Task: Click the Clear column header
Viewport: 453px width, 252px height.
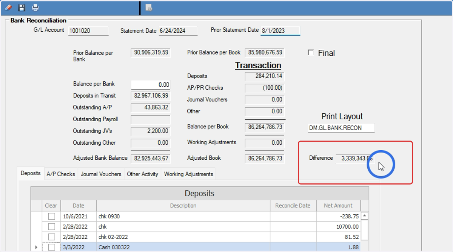Action: (51, 206)
